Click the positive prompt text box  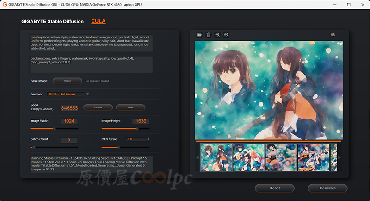point(91,43)
